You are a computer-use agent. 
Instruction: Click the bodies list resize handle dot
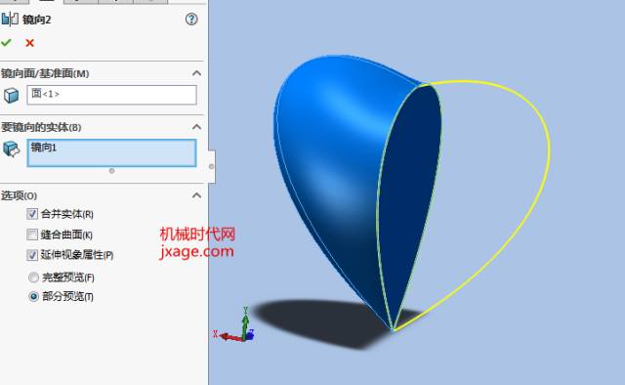tap(111, 171)
